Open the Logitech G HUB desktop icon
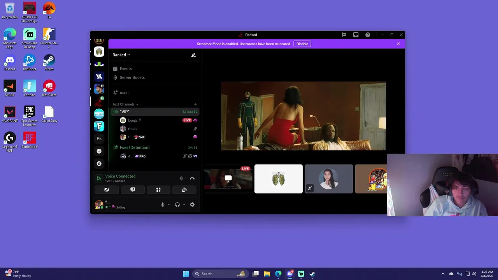This screenshot has height=280, width=498. pyautogui.click(x=10, y=142)
